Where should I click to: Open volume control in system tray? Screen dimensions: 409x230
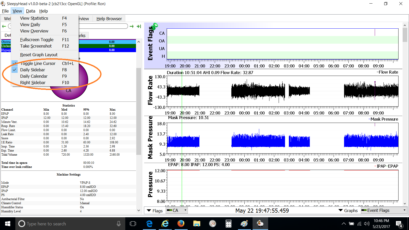tap(367, 224)
